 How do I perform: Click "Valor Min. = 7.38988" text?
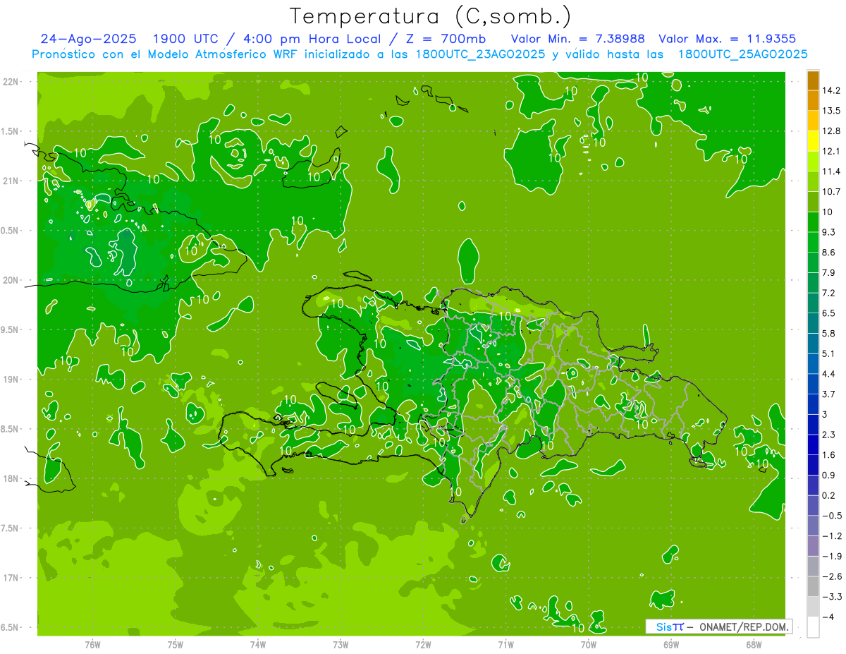point(578,39)
